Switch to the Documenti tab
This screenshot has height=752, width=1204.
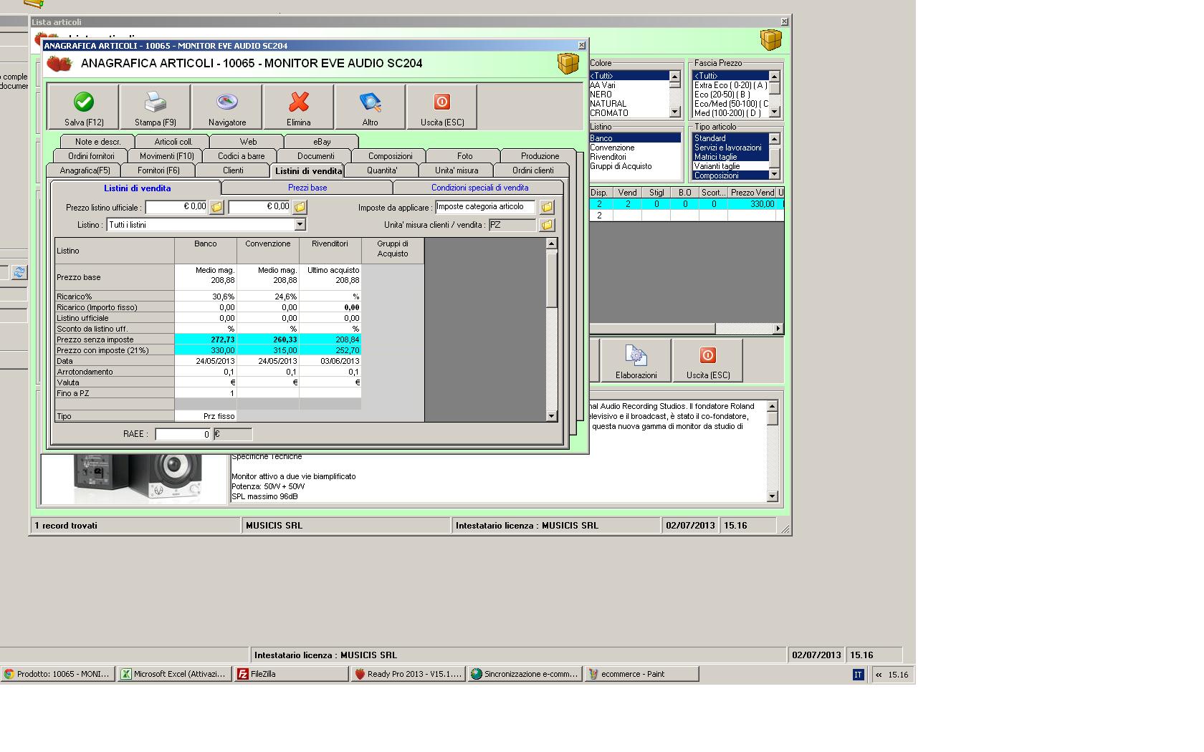(315, 156)
